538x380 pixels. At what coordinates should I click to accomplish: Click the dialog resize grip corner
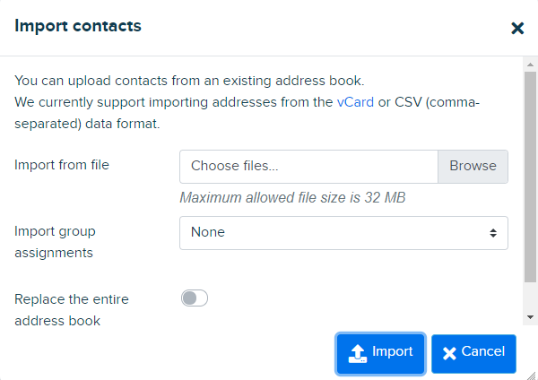[532, 376]
